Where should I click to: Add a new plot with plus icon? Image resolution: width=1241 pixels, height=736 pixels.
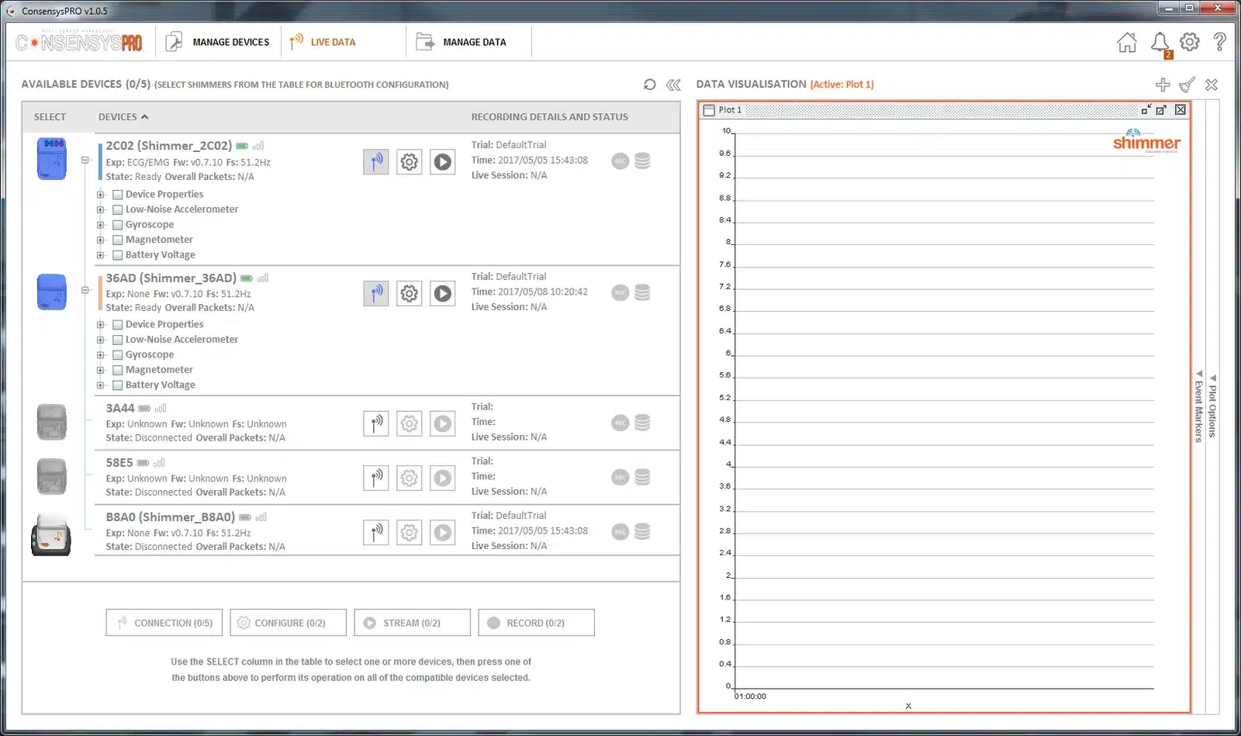1163,85
